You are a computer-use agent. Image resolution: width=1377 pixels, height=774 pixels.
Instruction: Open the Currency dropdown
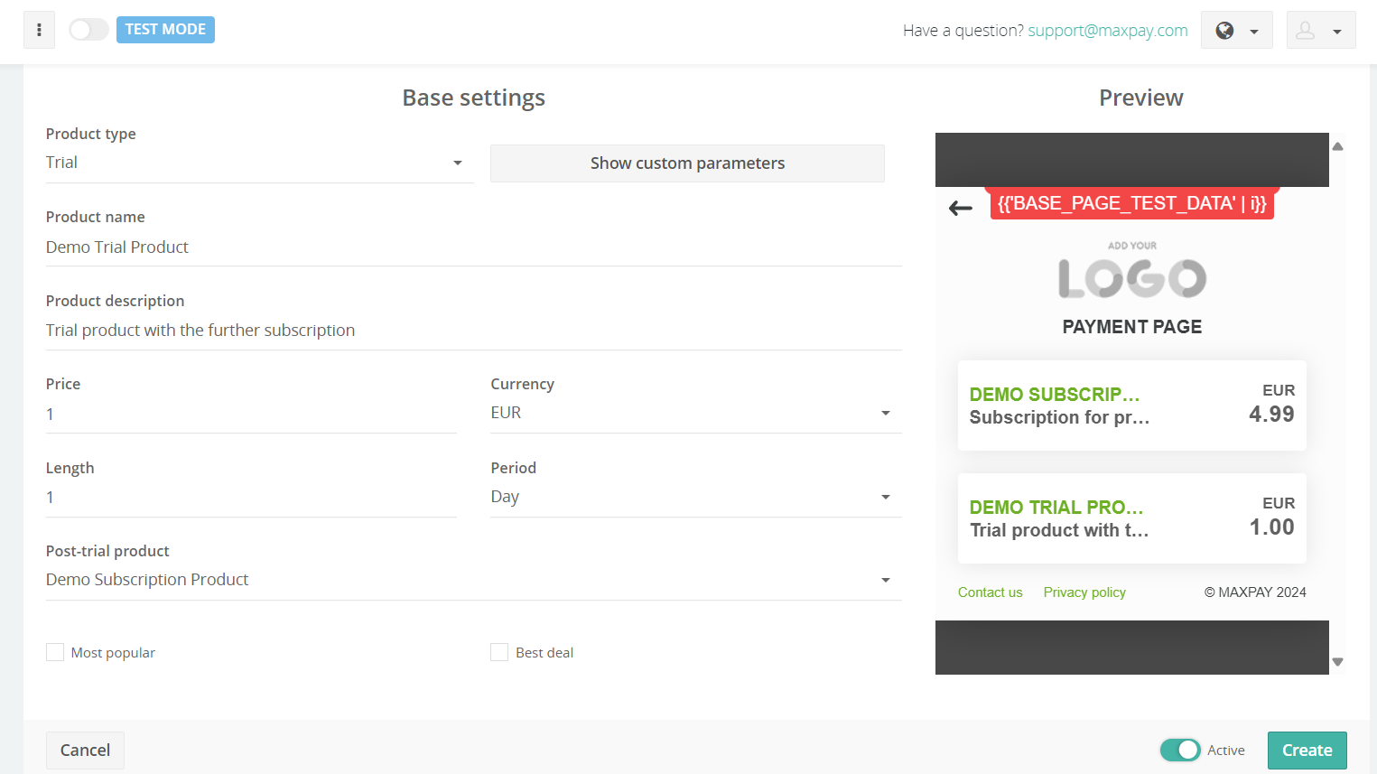pyautogui.click(x=696, y=413)
